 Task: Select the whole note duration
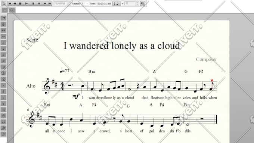pos(4,37)
